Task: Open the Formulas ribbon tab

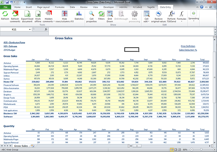Action: click(60, 7)
